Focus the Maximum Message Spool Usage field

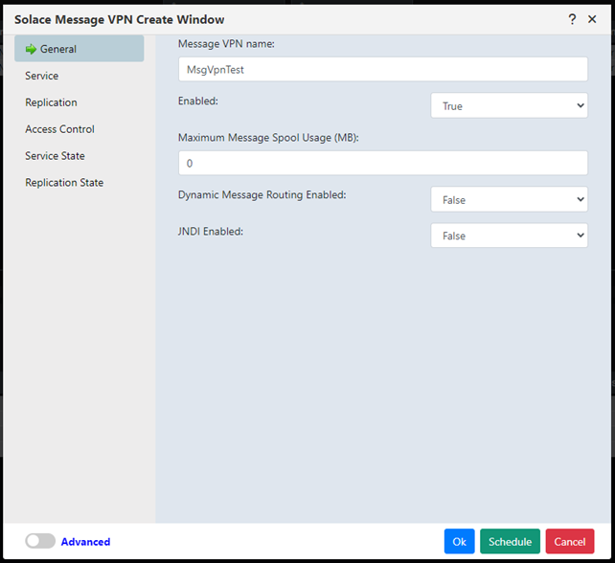(x=383, y=163)
